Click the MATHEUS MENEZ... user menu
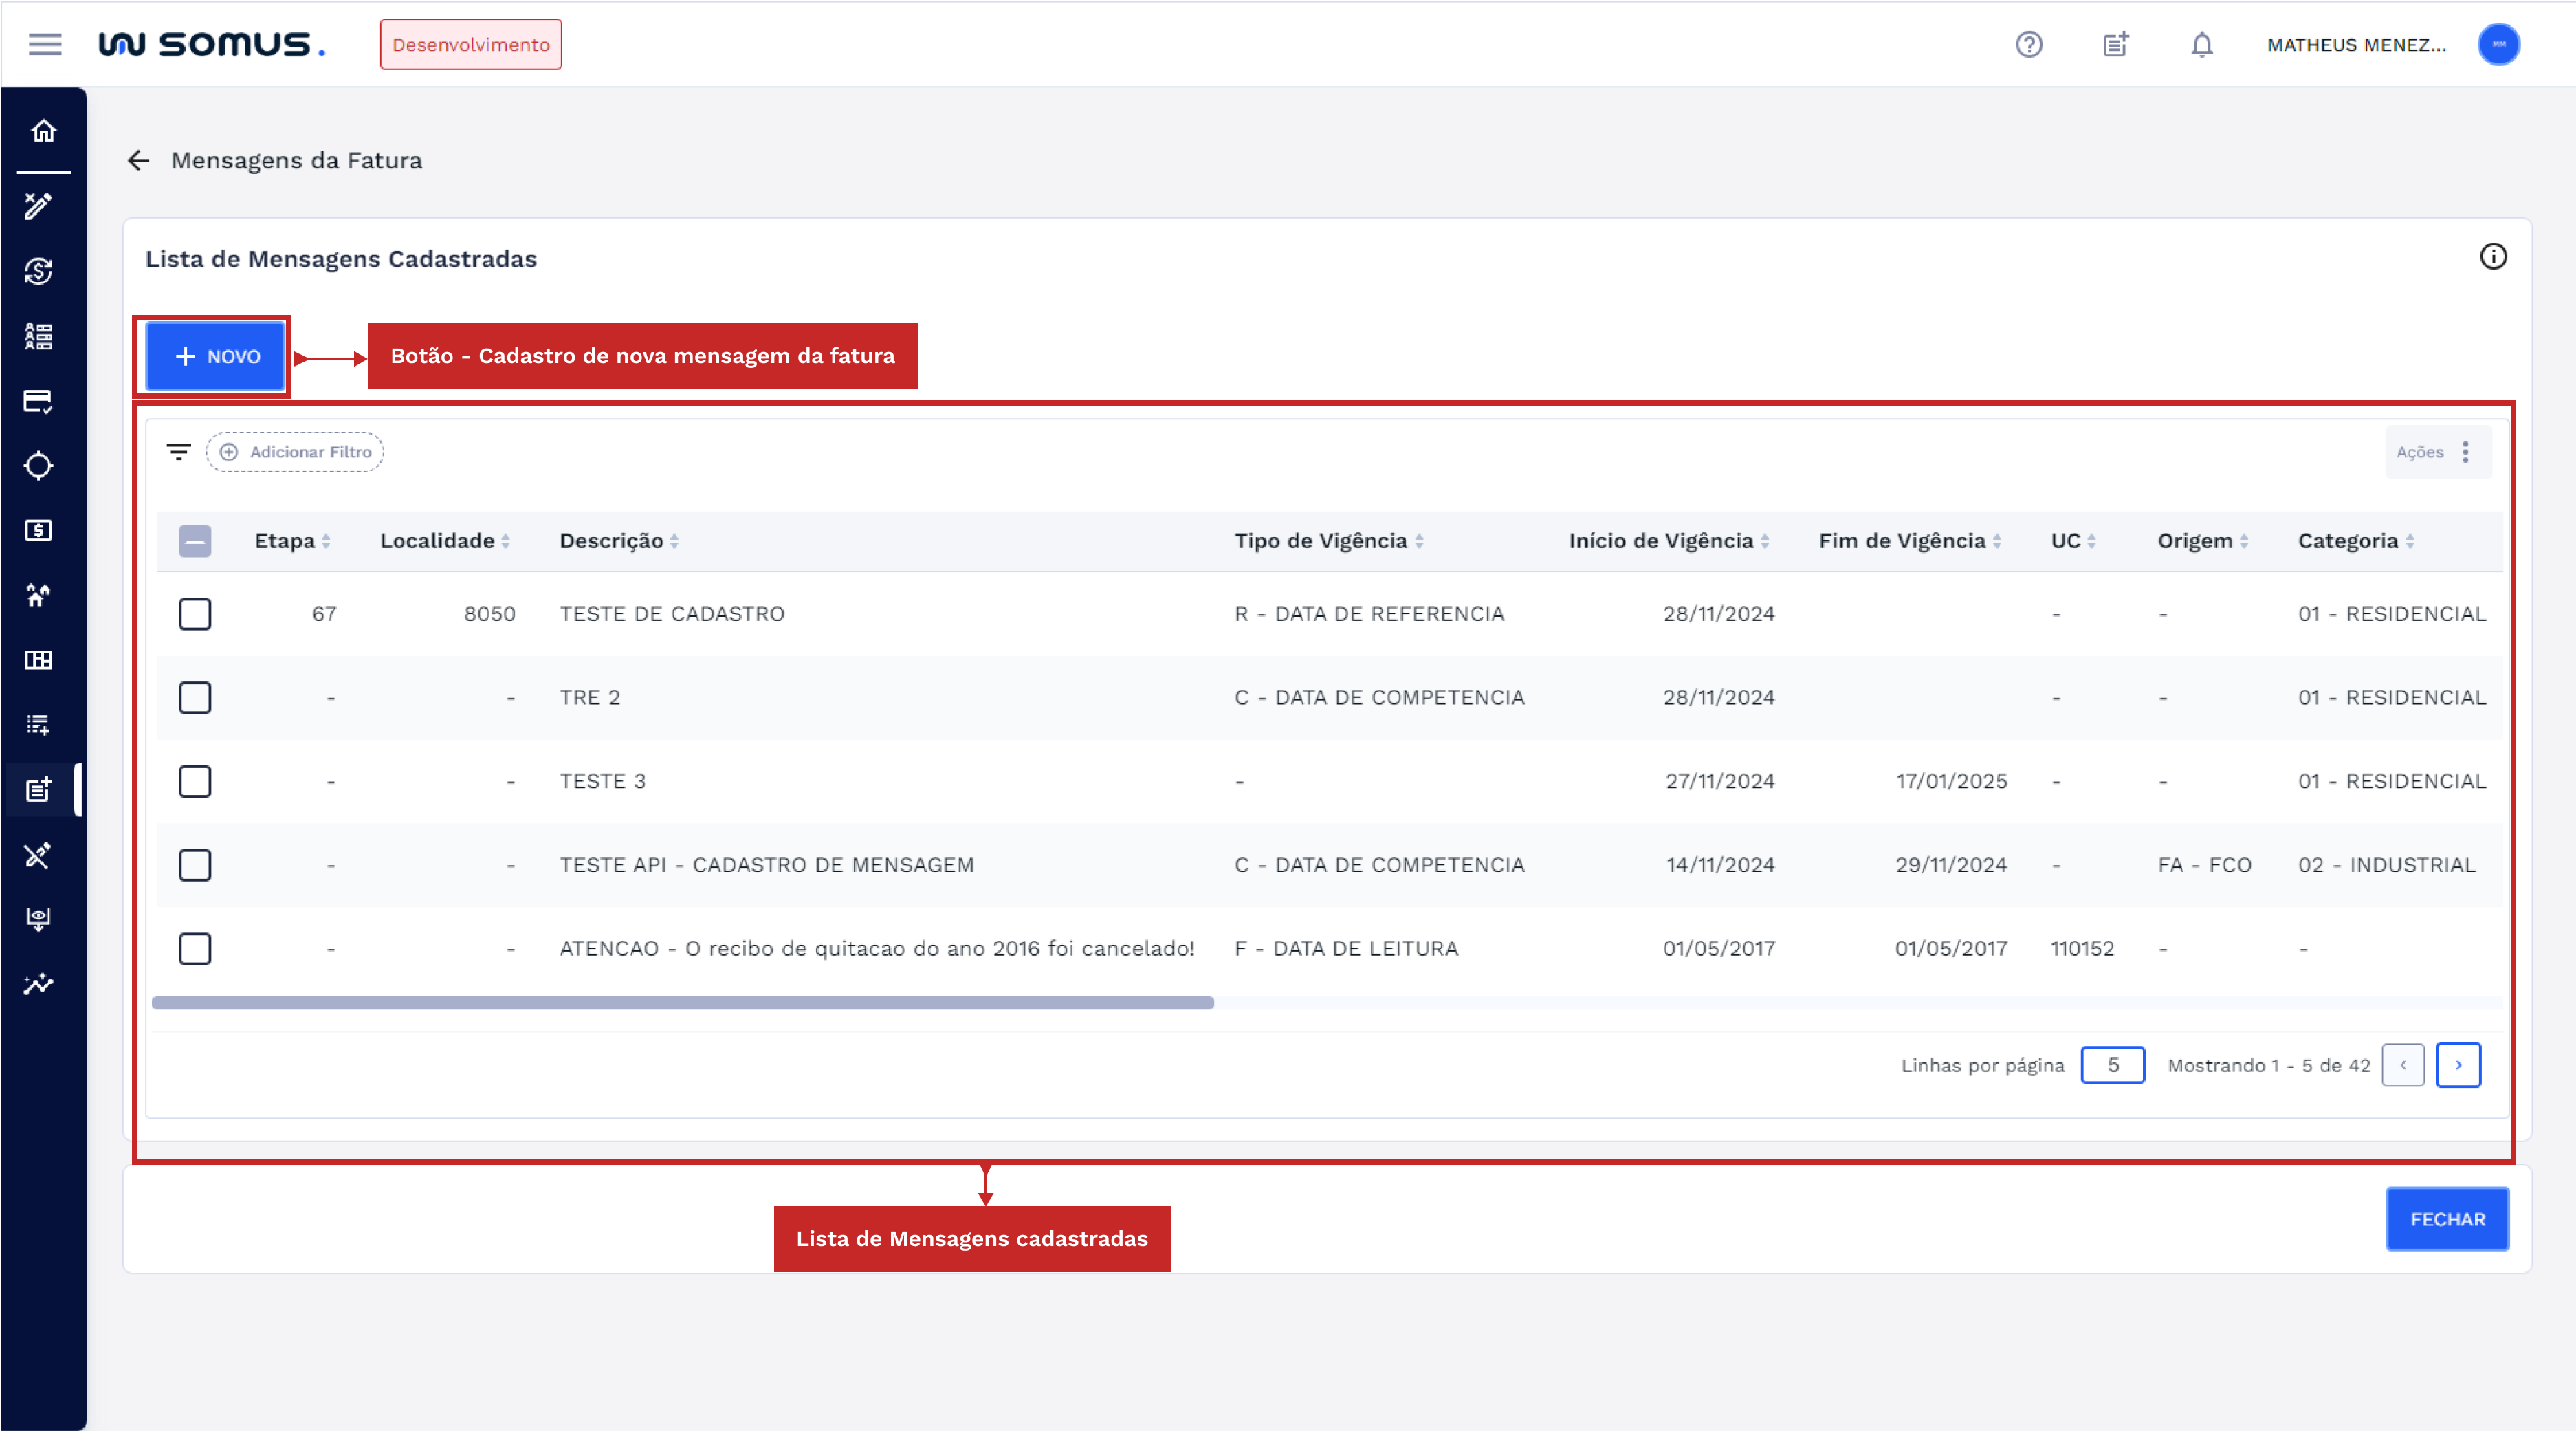This screenshot has height=1431, width=2576. point(2356,44)
